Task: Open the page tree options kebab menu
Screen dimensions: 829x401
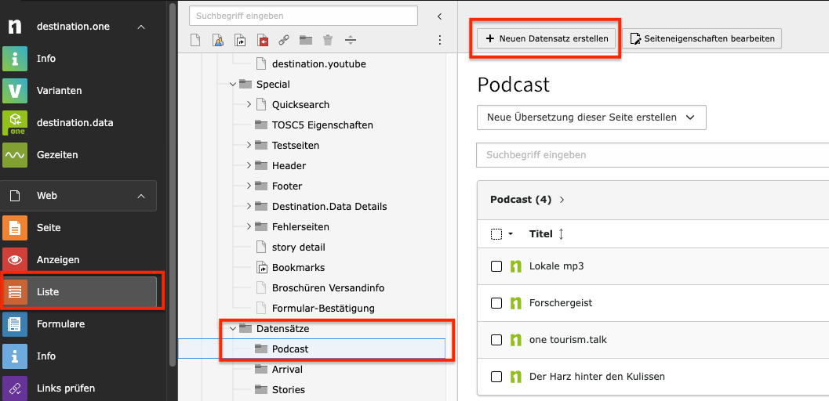Action: click(440, 40)
